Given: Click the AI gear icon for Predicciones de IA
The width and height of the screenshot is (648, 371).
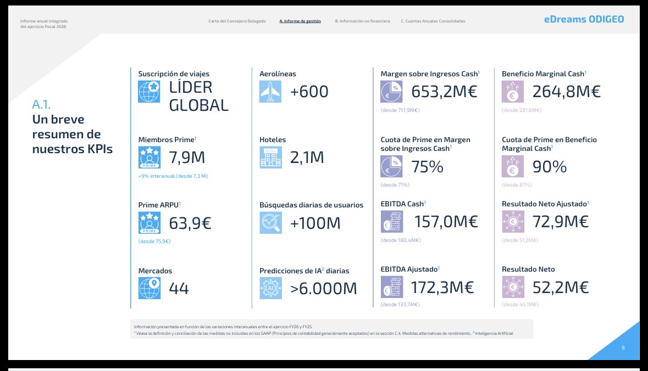Looking at the screenshot, I should (271, 288).
